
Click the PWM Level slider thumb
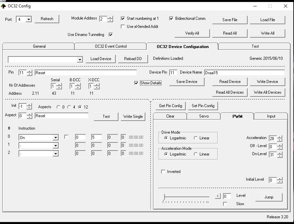(x=163, y=197)
